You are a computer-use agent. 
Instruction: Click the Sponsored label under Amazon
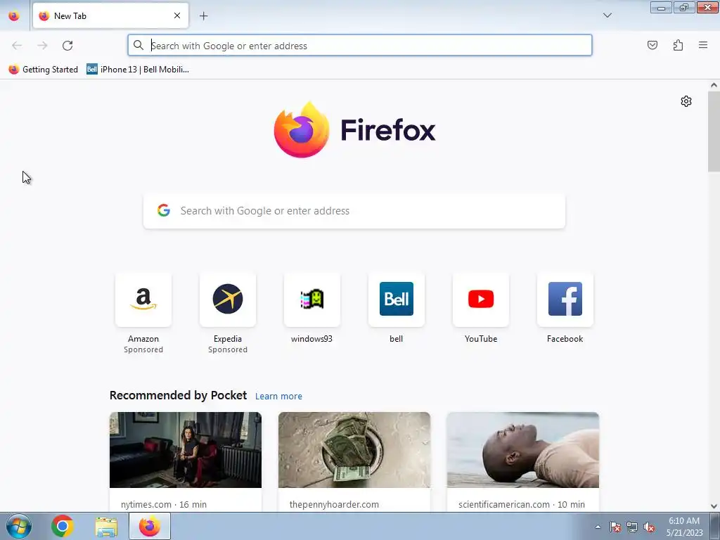(x=143, y=349)
